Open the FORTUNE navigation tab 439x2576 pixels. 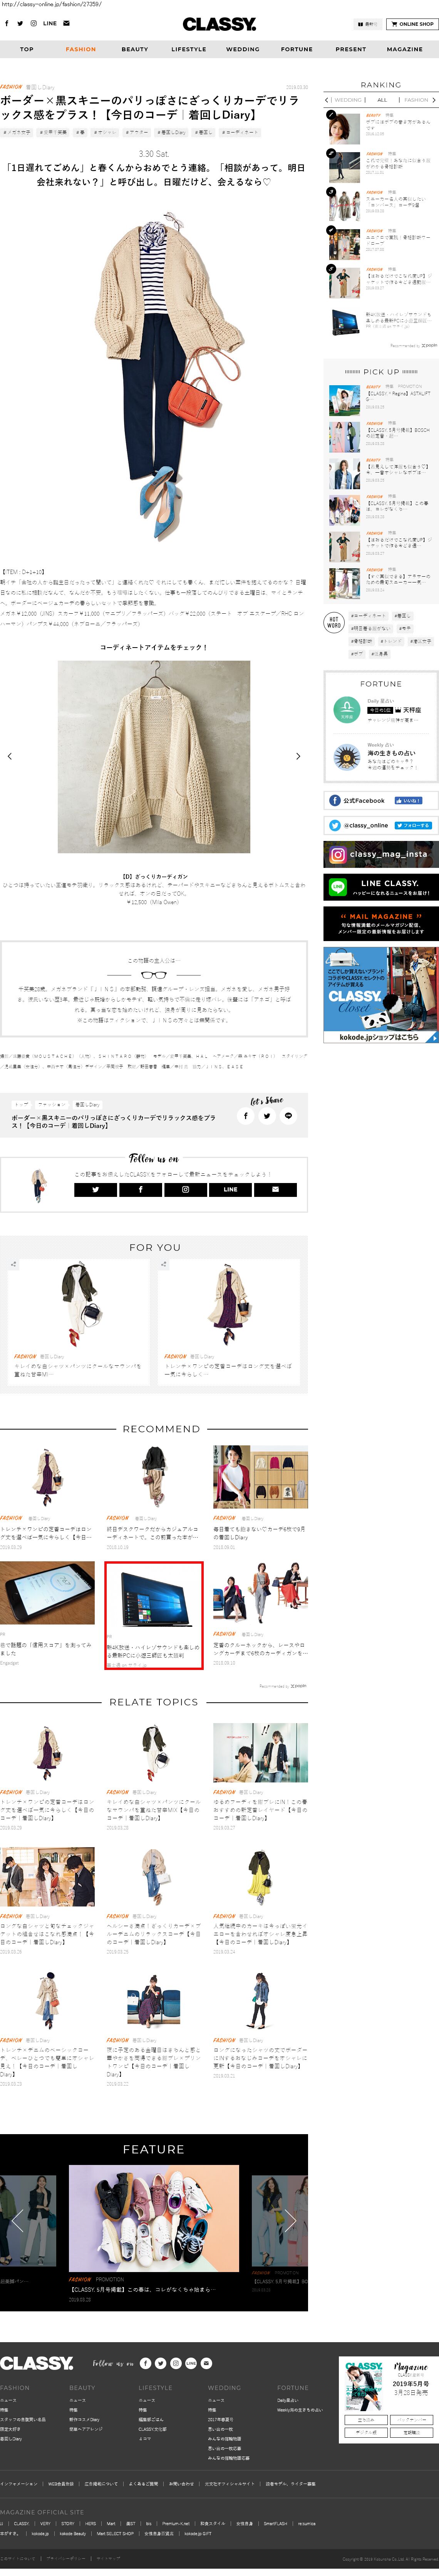tap(296, 49)
